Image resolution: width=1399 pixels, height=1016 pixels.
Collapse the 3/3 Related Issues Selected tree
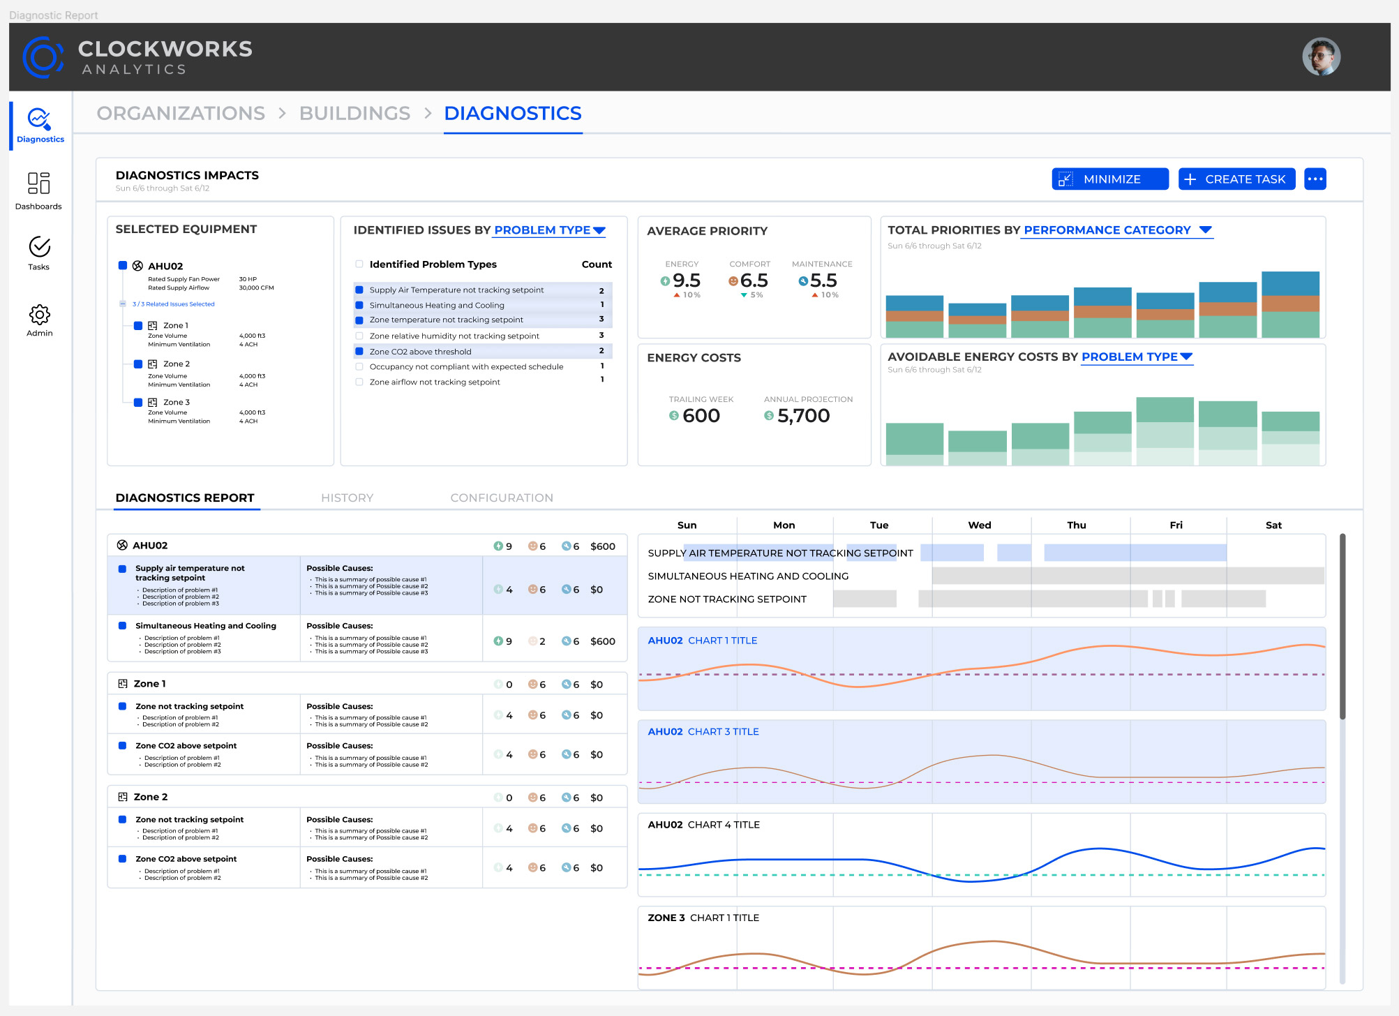click(123, 304)
